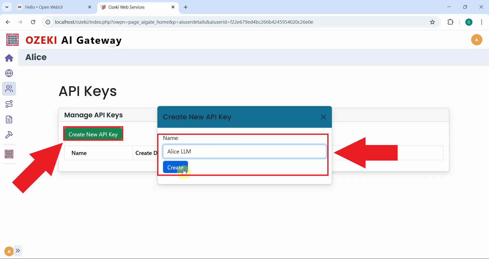489x259 pixels.
Task: Click the orange A avatar at bottom left
Action: click(8, 251)
